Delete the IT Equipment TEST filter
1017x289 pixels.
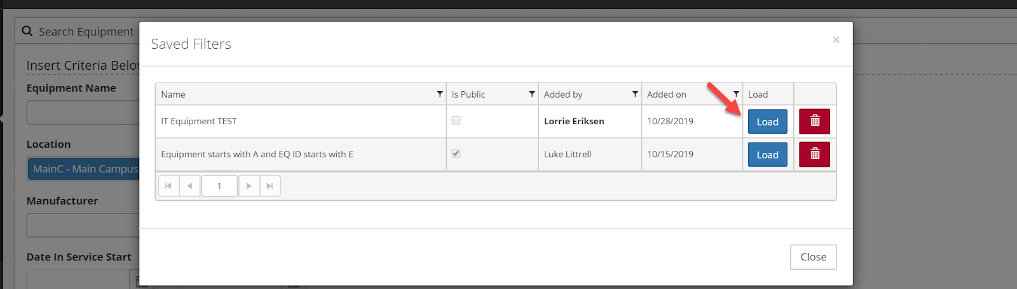[814, 122]
